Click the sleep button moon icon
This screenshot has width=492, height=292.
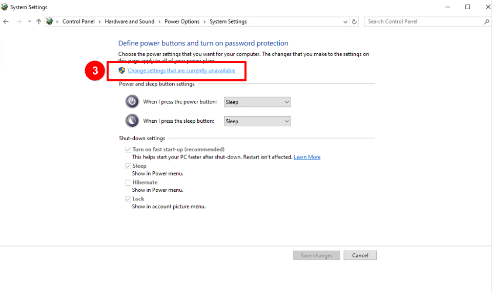click(x=132, y=121)
